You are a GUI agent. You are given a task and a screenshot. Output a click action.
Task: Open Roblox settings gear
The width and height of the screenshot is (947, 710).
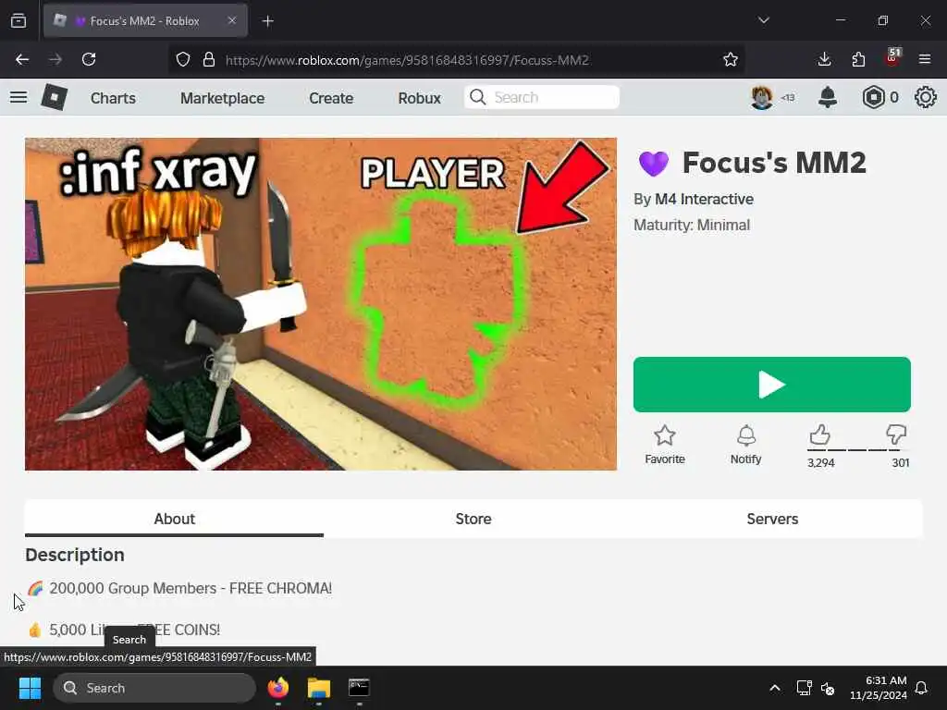[925, 97]
